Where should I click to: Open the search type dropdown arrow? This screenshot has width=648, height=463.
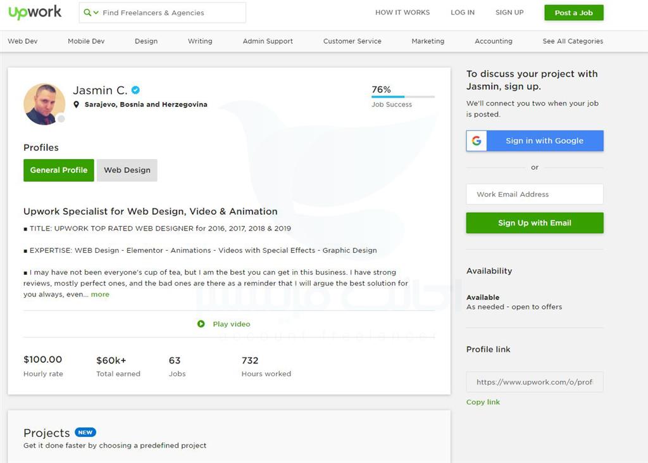click(96, 13)
